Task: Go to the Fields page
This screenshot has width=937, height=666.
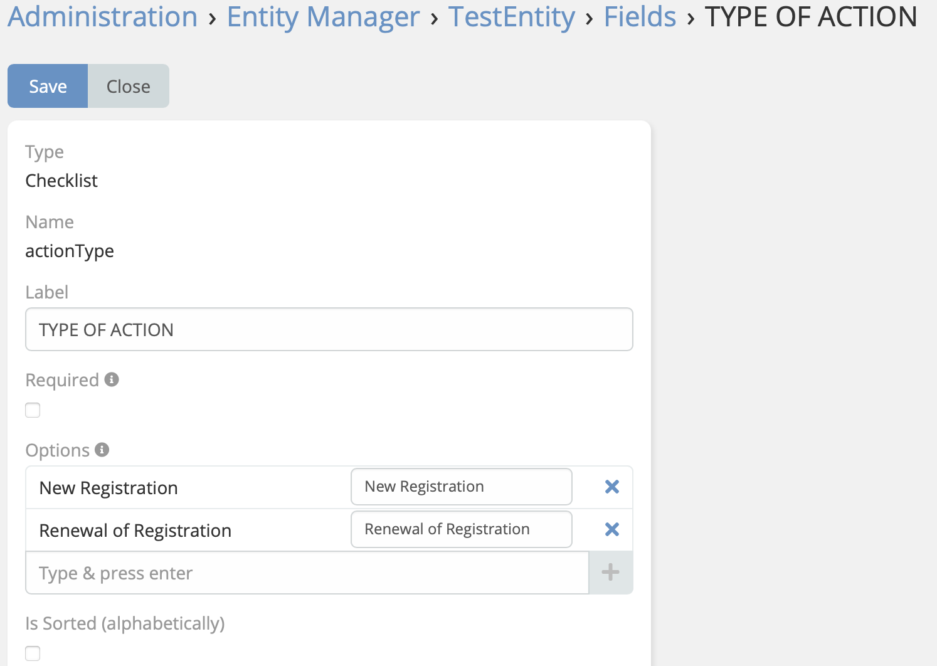Action: click(x=639, y=16)
